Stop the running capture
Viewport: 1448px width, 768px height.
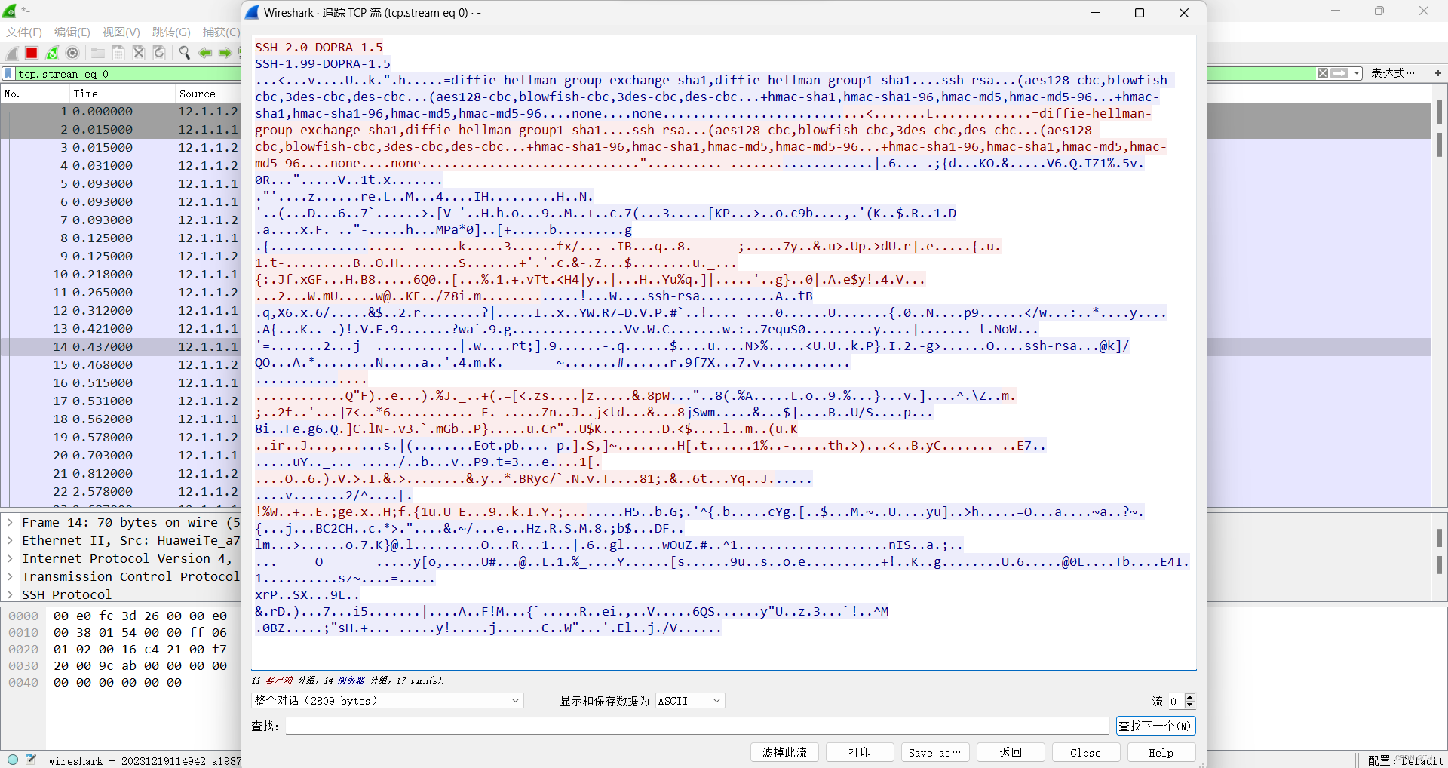(x=32, y=53)
